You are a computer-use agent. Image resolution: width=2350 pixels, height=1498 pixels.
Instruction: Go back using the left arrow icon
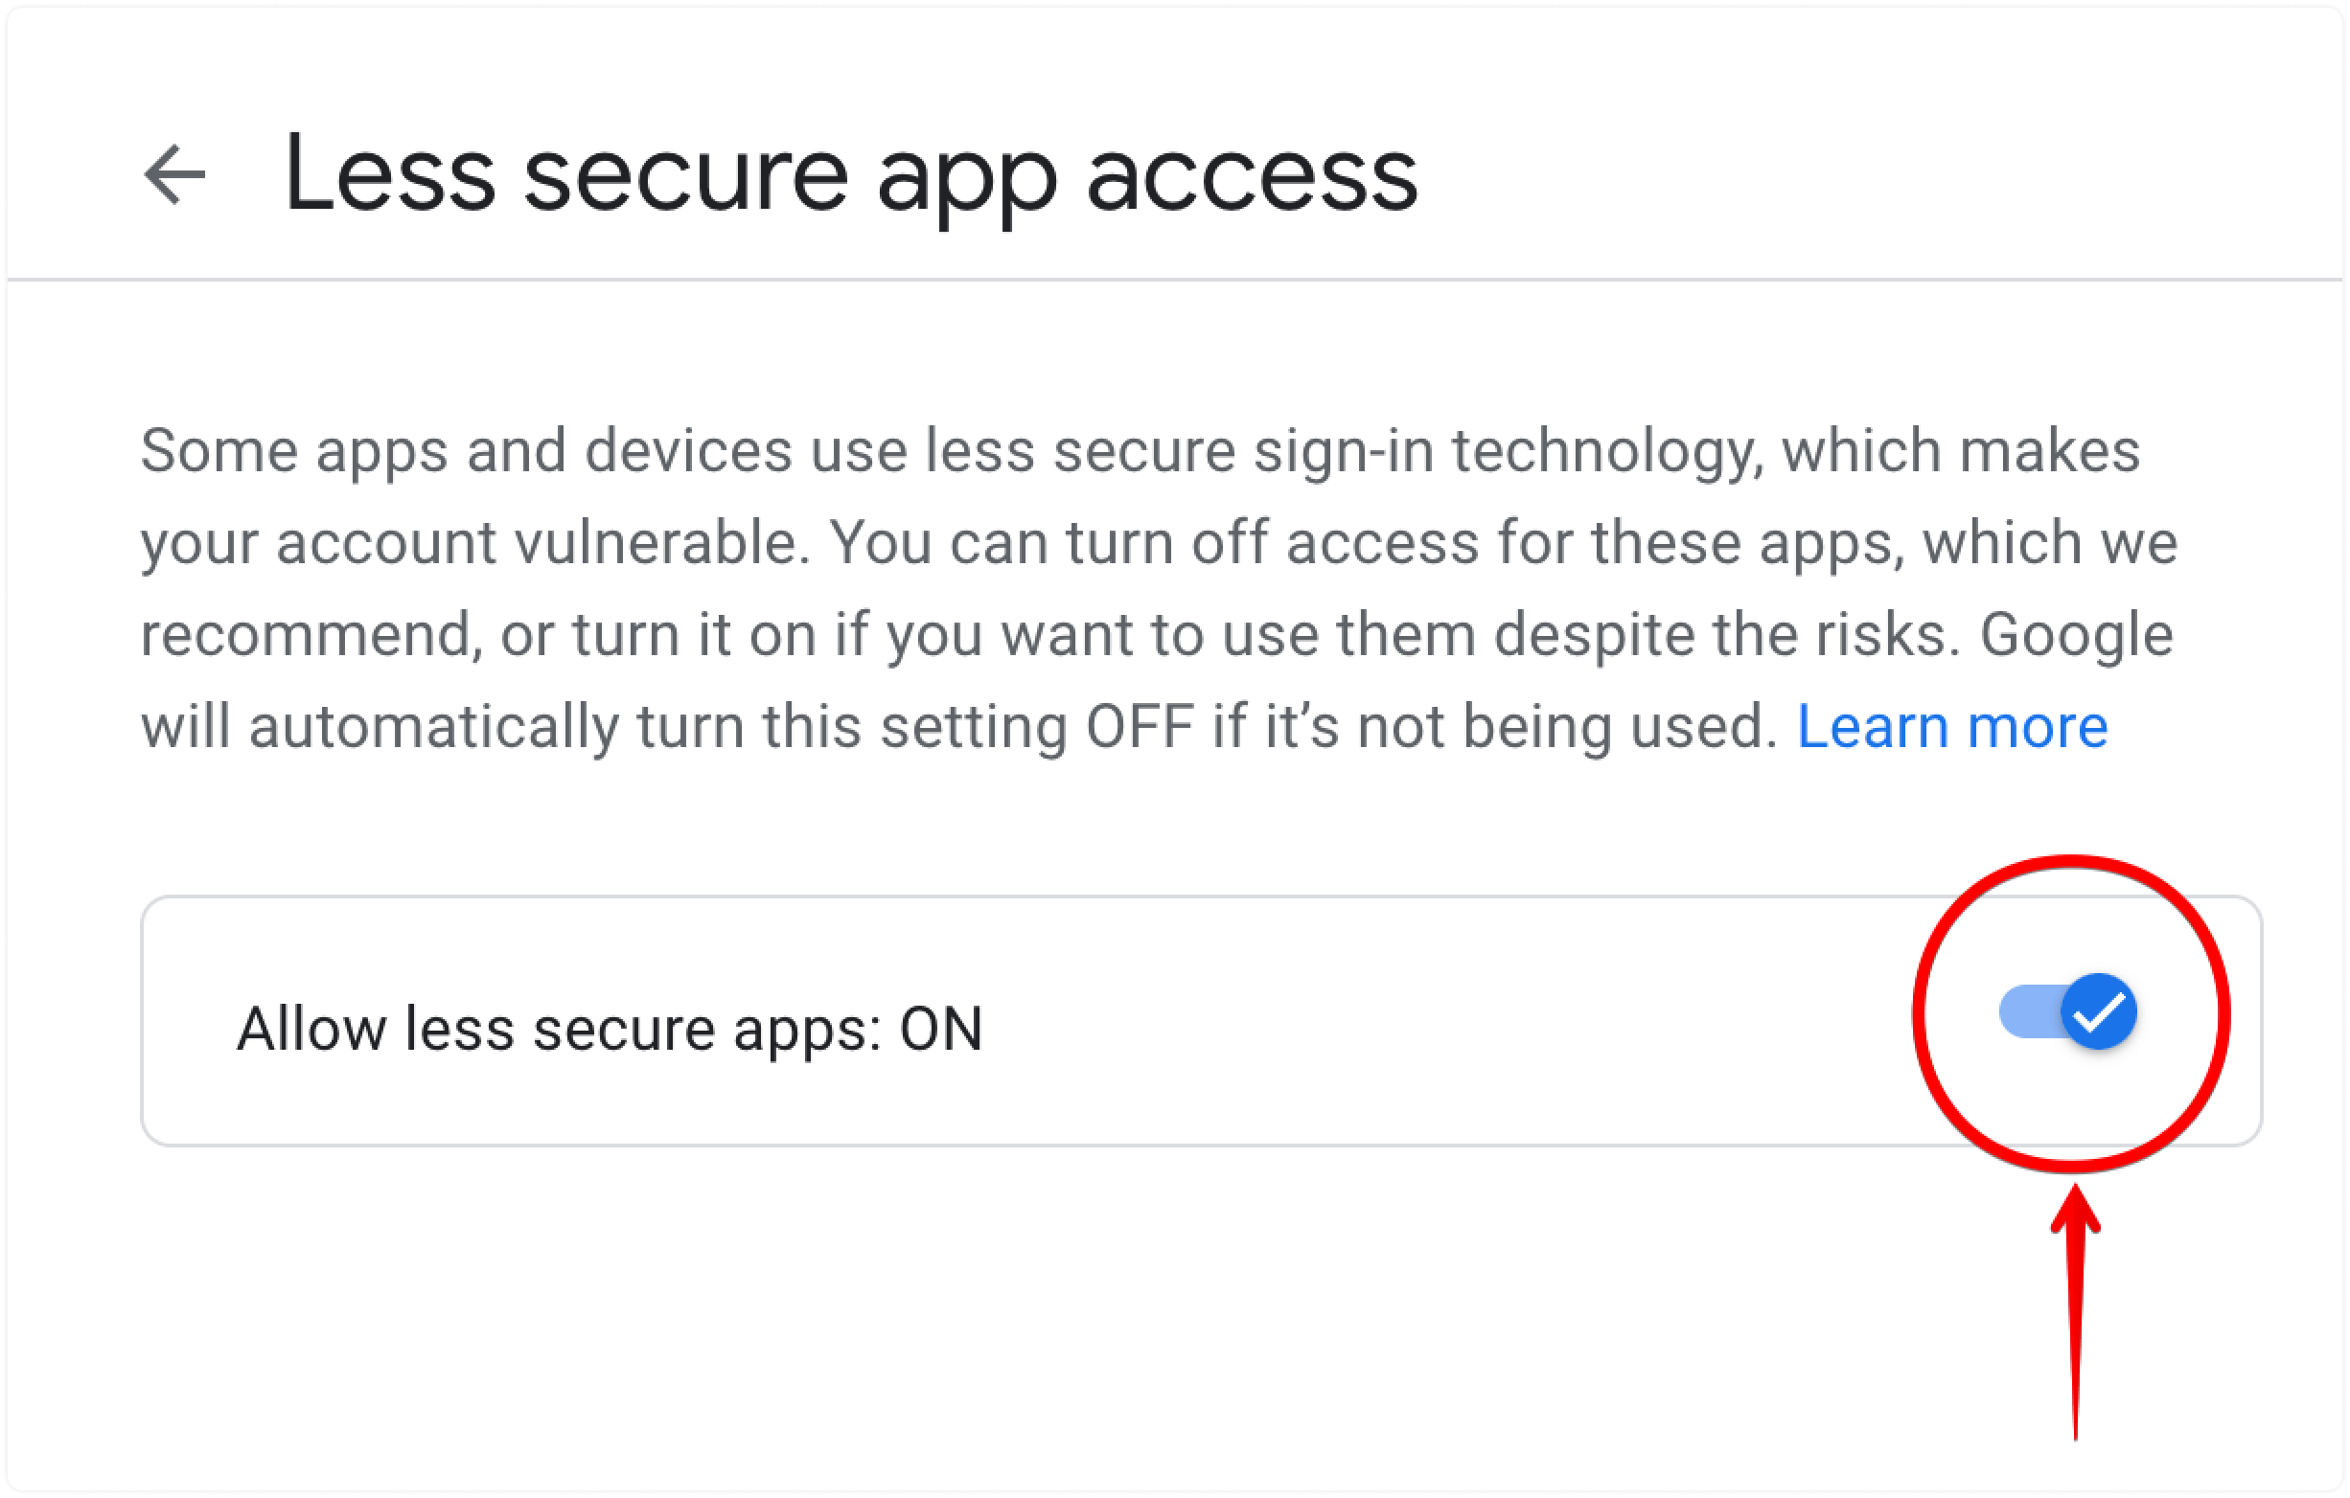tap(174, 174)
